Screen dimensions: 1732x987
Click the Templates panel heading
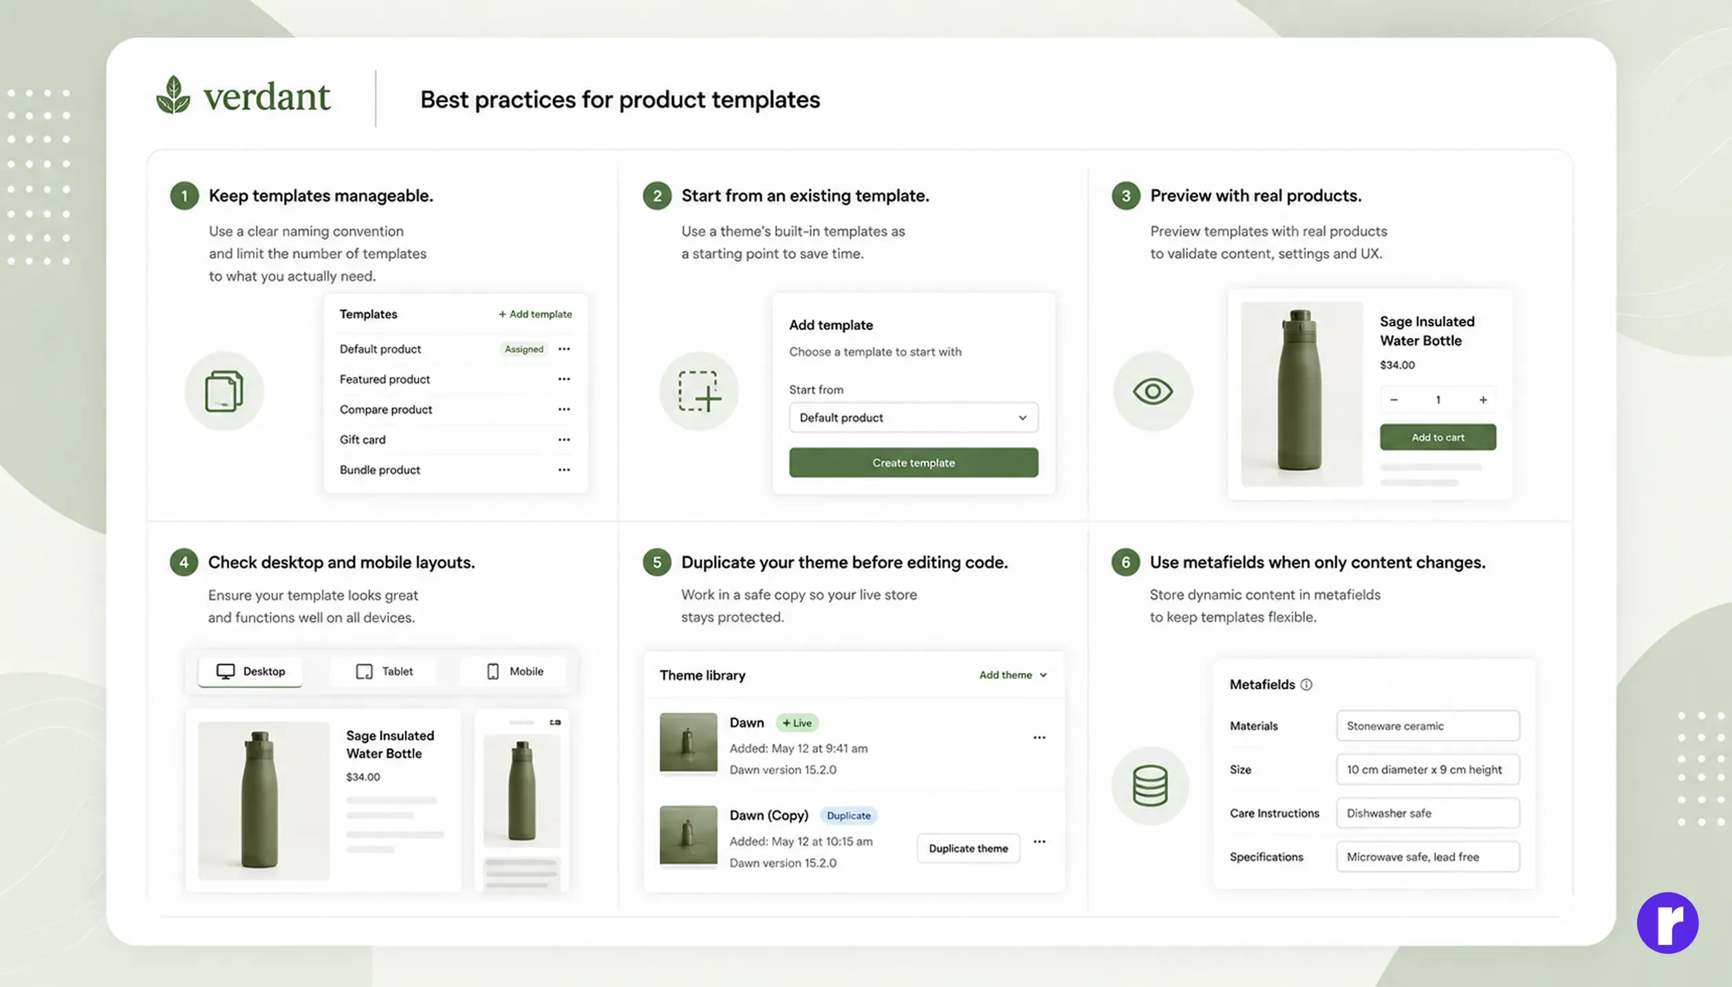click(368, 314)
